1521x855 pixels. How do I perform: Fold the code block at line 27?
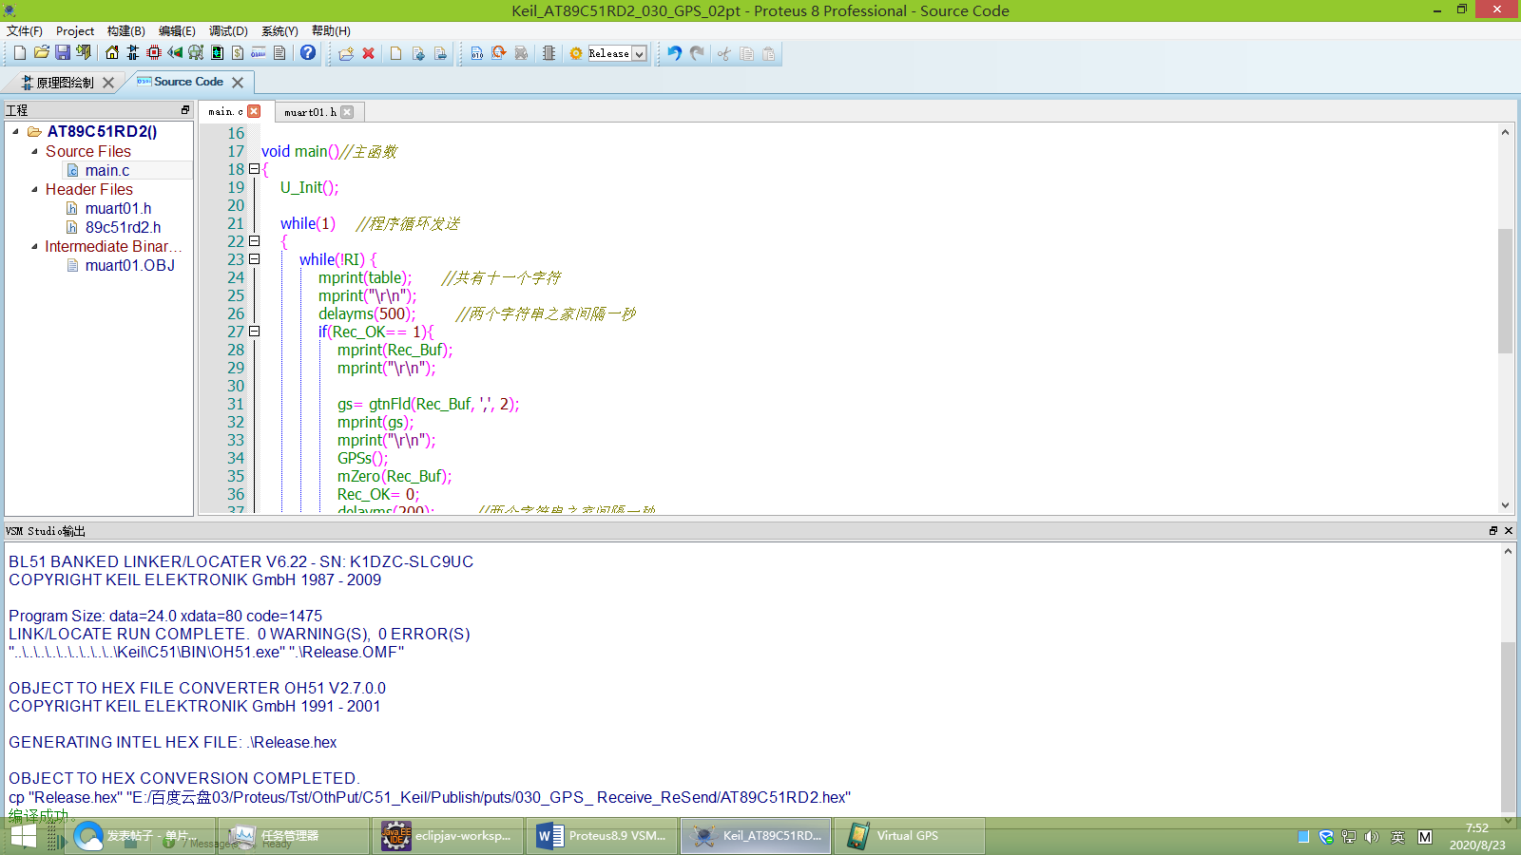click(254, 332)
